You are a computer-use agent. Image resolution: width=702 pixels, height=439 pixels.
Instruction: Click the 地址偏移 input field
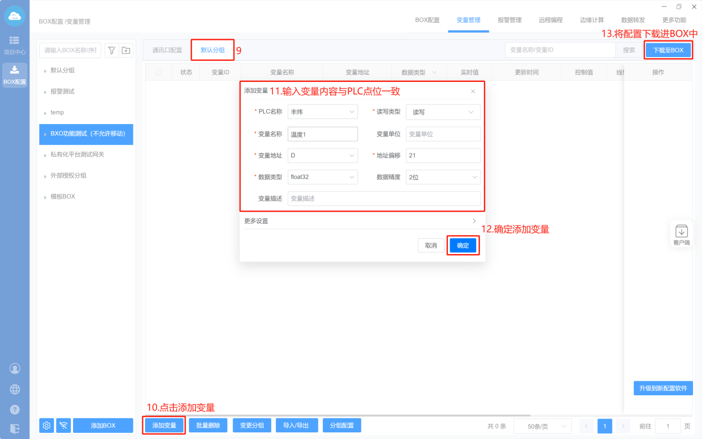(x=442, y=156)
